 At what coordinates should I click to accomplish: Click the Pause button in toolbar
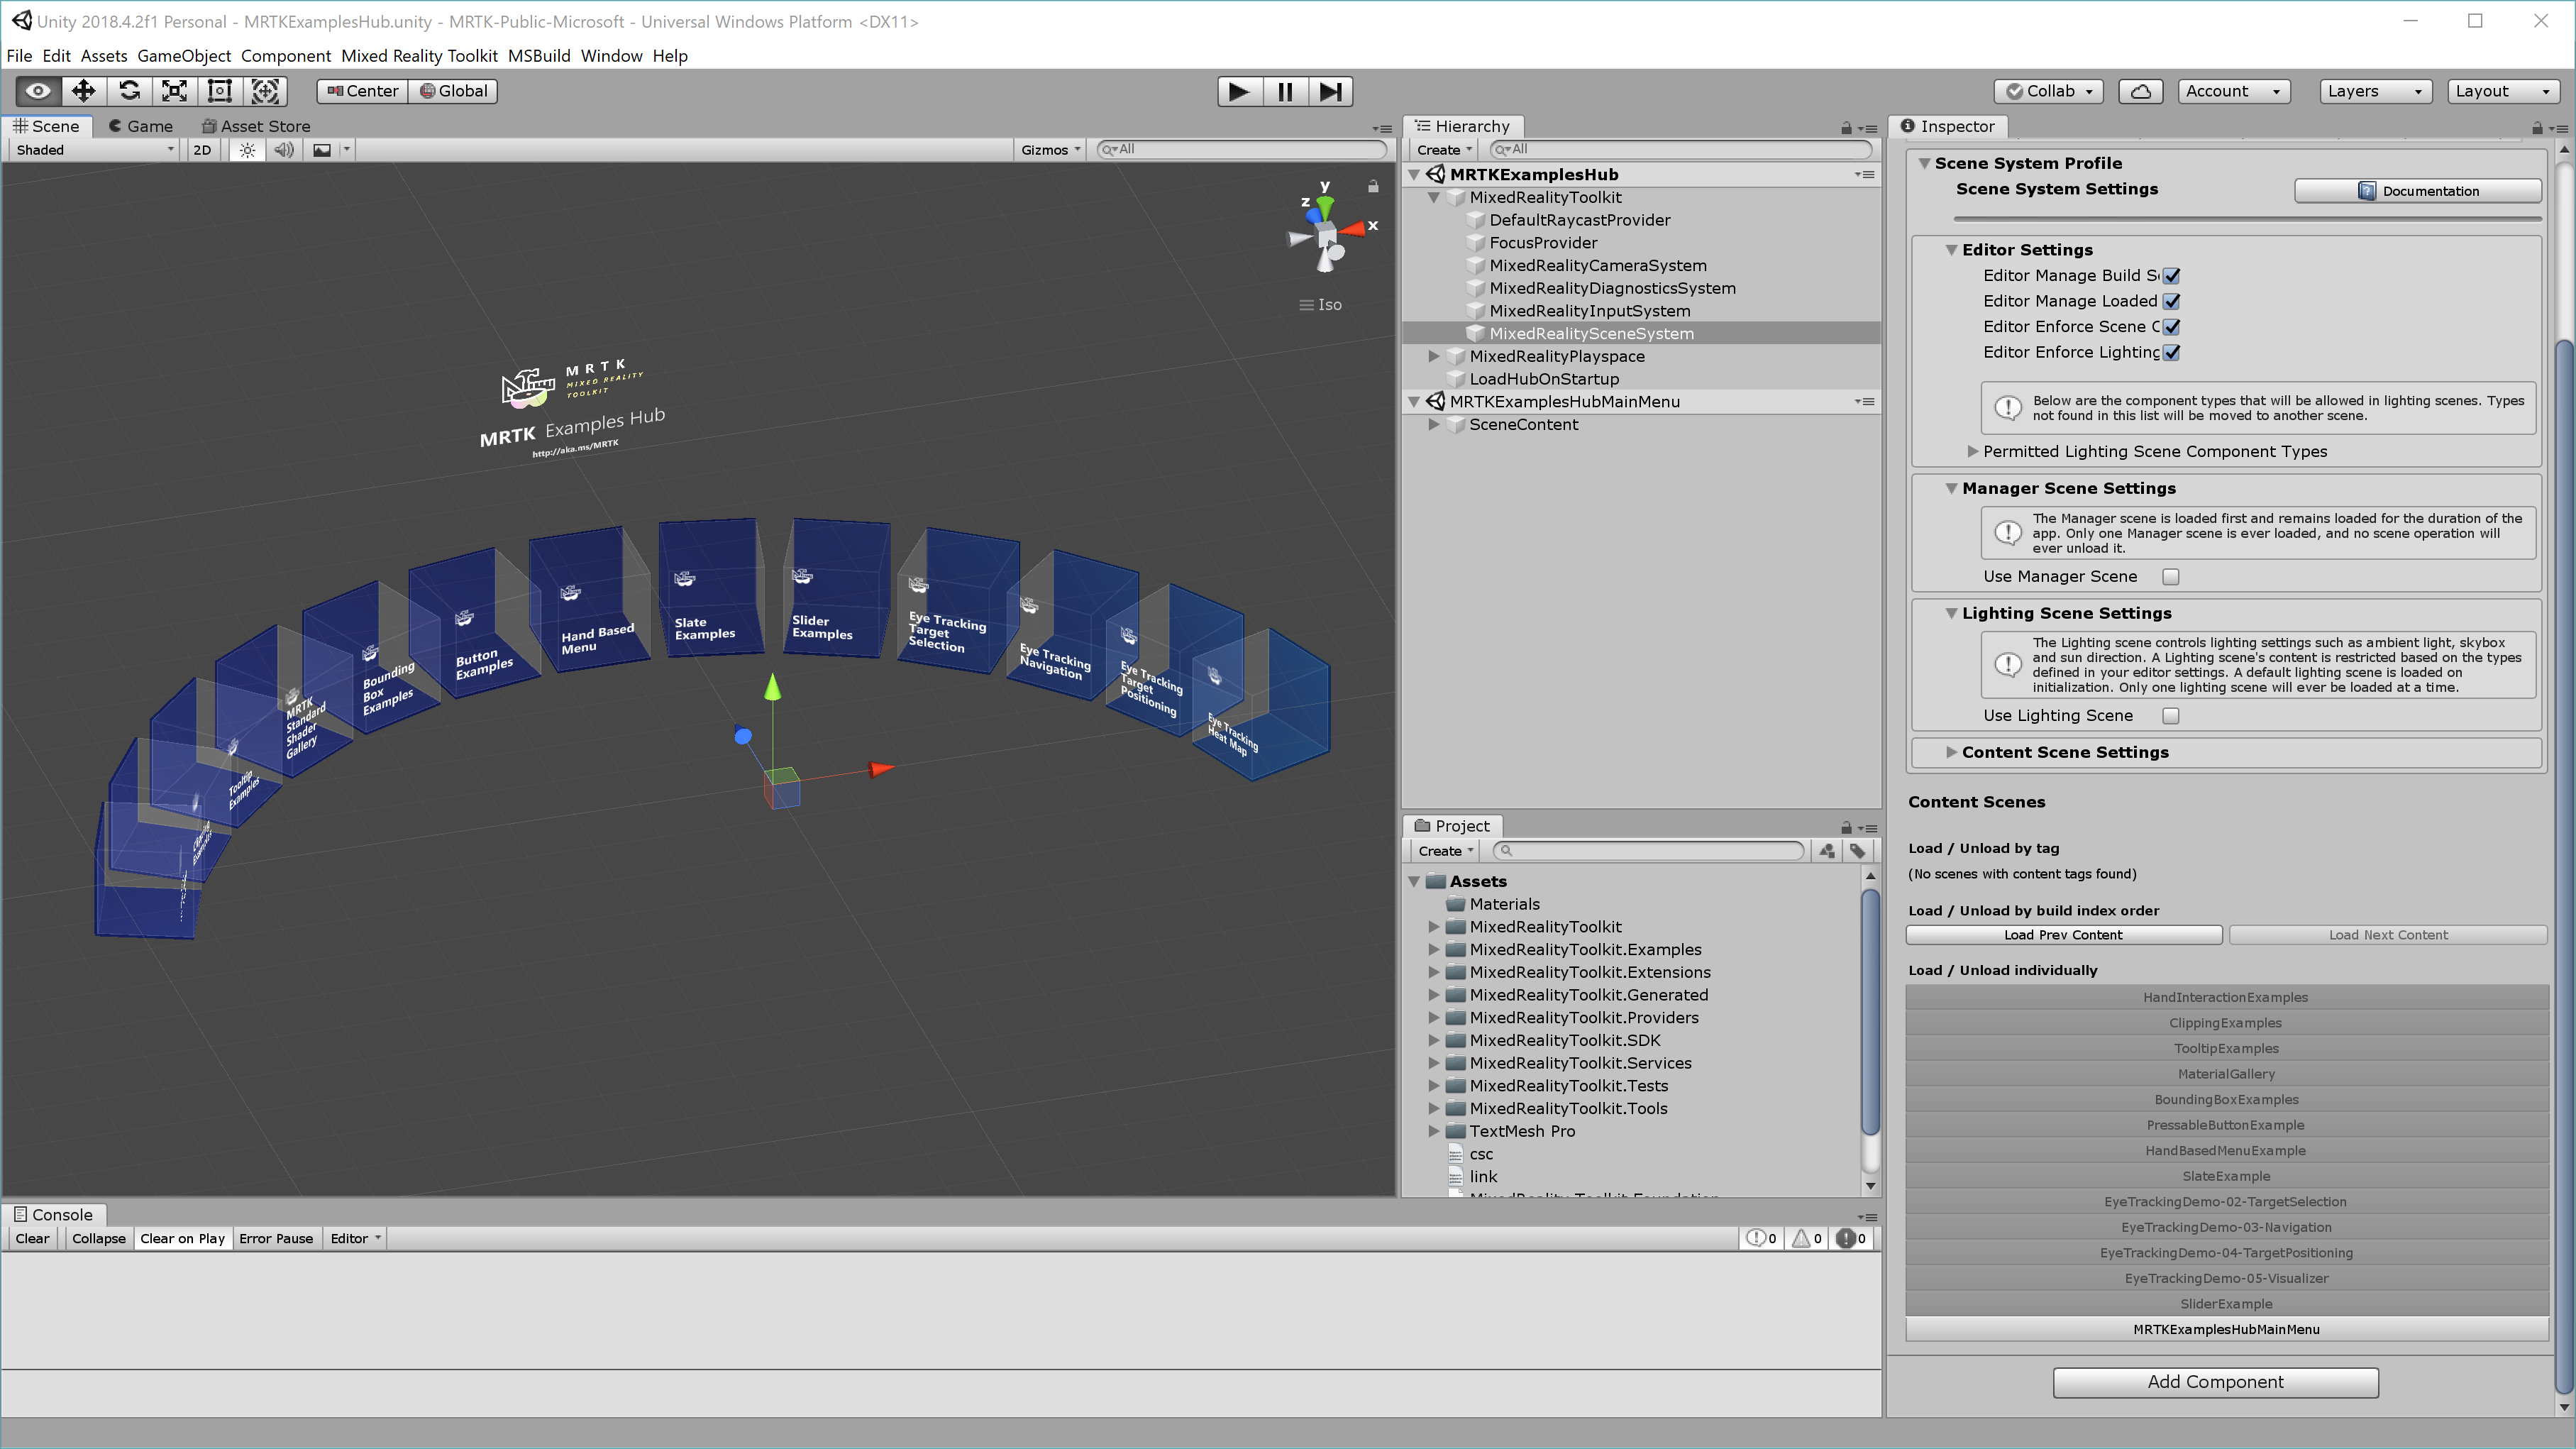coord(1285,90)
